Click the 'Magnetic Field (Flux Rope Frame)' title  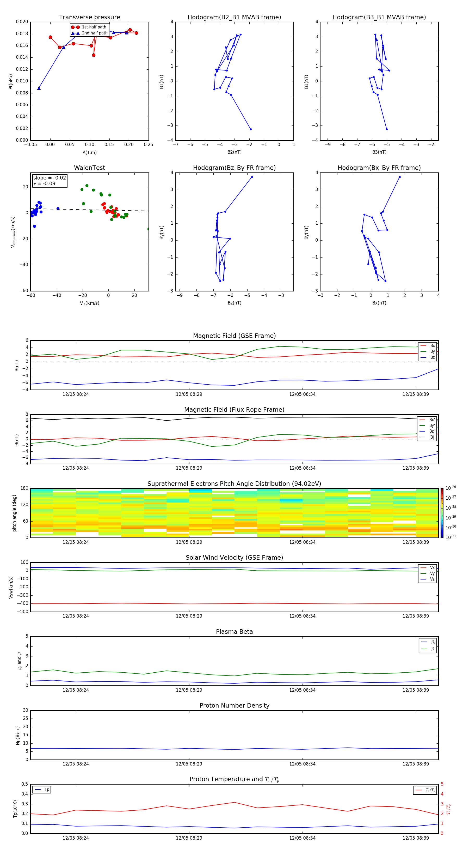coord(234,410)
